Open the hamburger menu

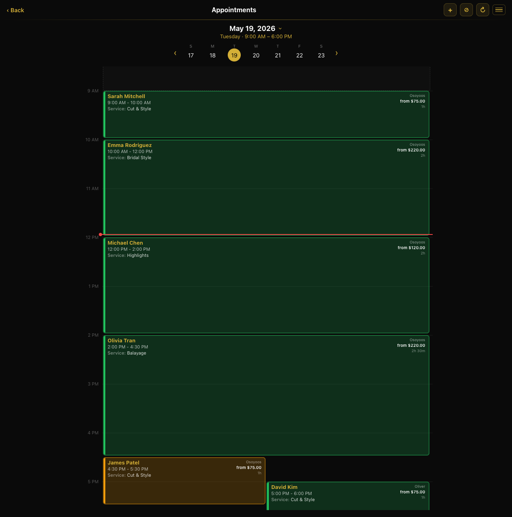(x=499, y=10)
